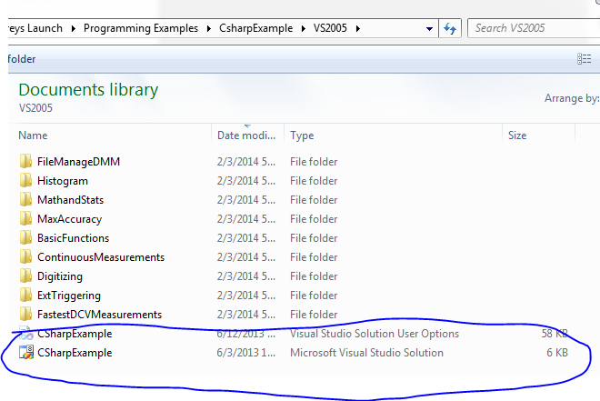Click the ExtTriggering folder icon

point(25,296)
